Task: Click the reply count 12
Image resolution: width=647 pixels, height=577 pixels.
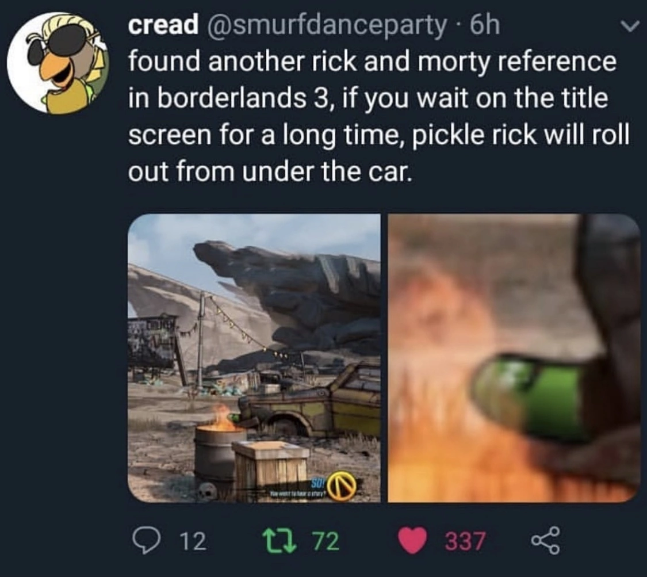Action: (x=193, y=541)
